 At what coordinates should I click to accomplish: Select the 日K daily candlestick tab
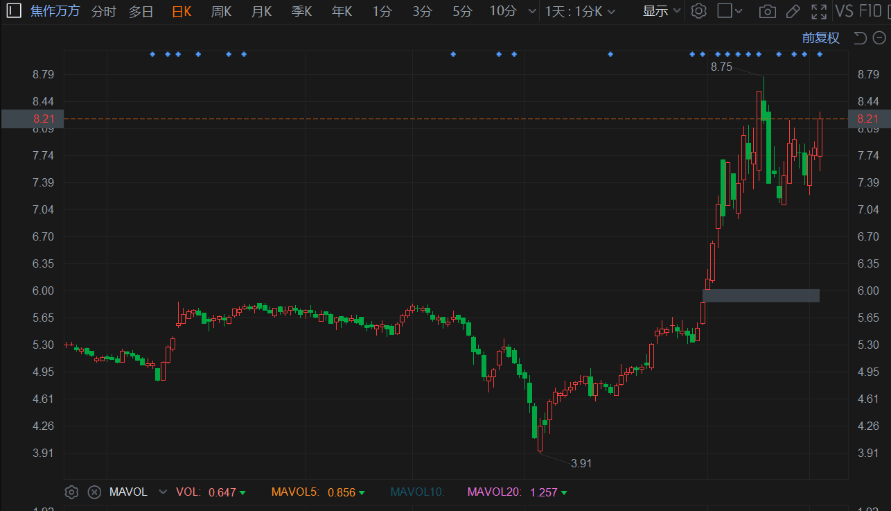[x=182, y=11]
